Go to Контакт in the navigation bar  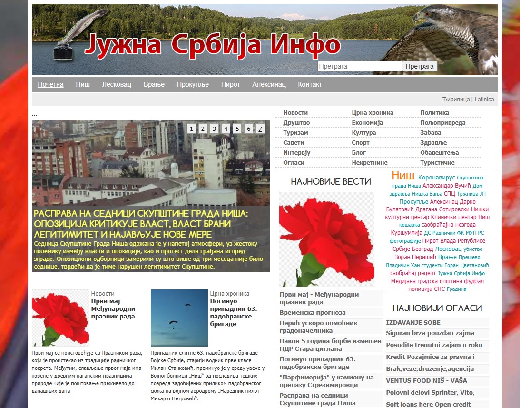(x=310, y=84)
